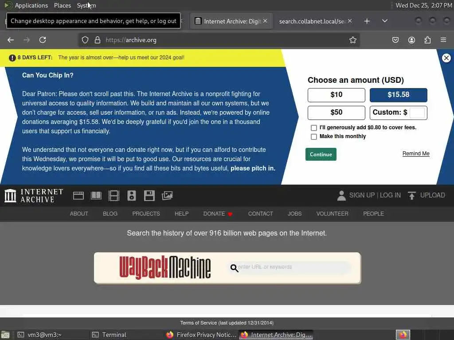Open the Places menu in top panel
Viewport: 454px width, 340px height.
(x=62, y=5)
